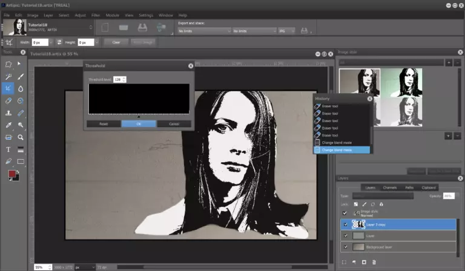The height and width of the screenshot is (271, 465).
Task: Toggle visibility of Layer 3 copy
Action: [345, 224]
